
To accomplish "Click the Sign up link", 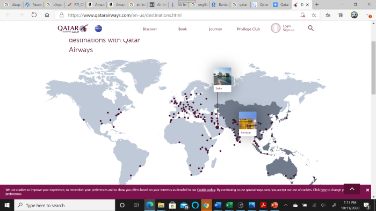I will [x=288, y=30].
